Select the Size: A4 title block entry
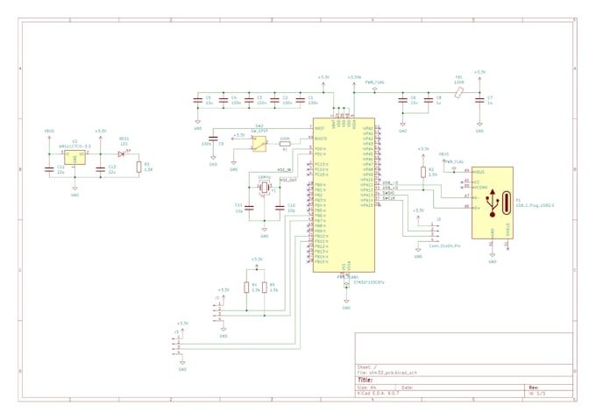Viewport: 596px width, 420px height. pos(366,388)
